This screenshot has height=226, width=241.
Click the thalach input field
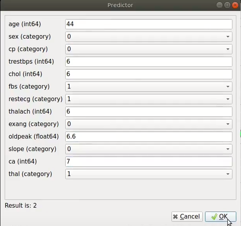click(x=149, y=112)
